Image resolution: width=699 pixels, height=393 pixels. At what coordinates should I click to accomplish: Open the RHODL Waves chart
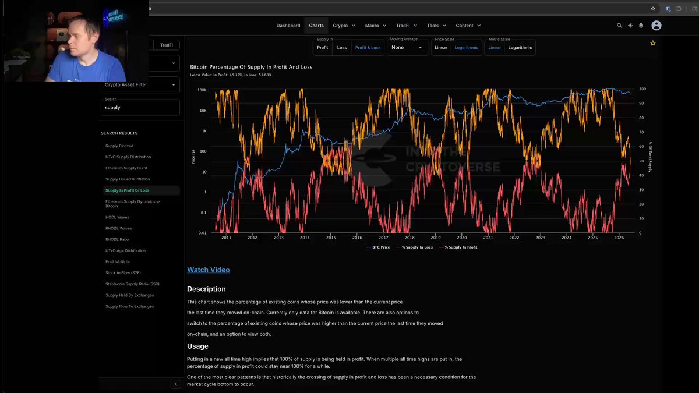tap(118, 228)
